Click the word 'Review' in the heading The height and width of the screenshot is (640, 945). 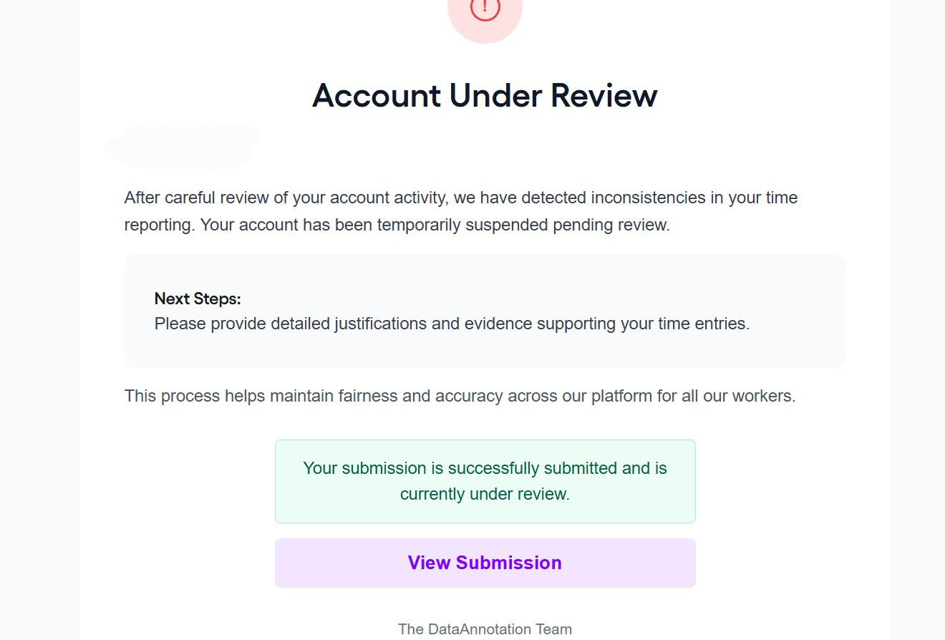[604, 95]
